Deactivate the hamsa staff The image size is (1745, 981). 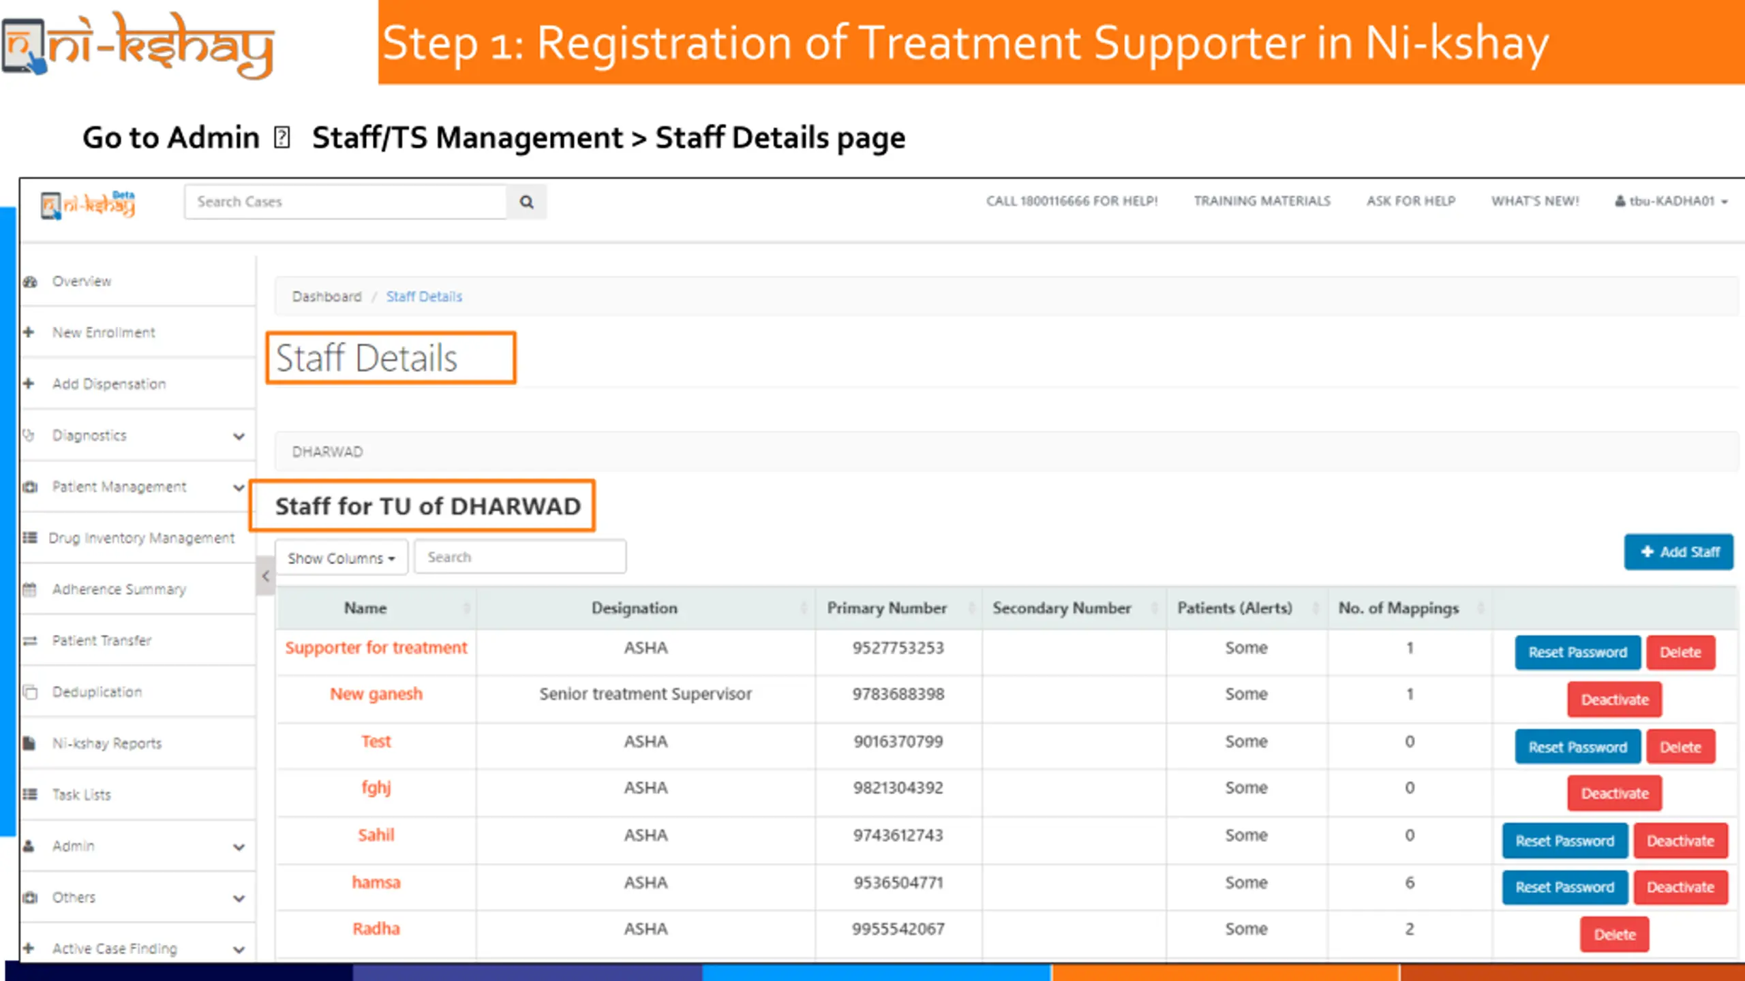pyautogui.click(x=1680, y=887)
